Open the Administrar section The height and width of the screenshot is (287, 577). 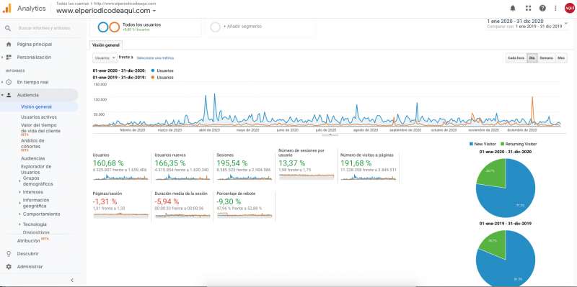click(x=30, y=267)
